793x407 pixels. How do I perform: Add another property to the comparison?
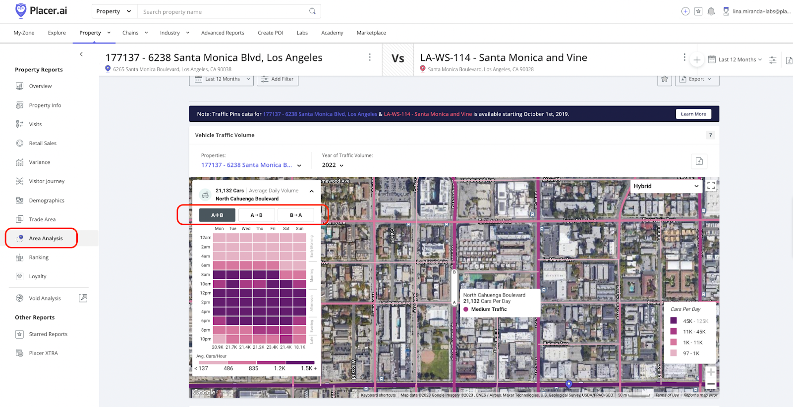[697, 60]
